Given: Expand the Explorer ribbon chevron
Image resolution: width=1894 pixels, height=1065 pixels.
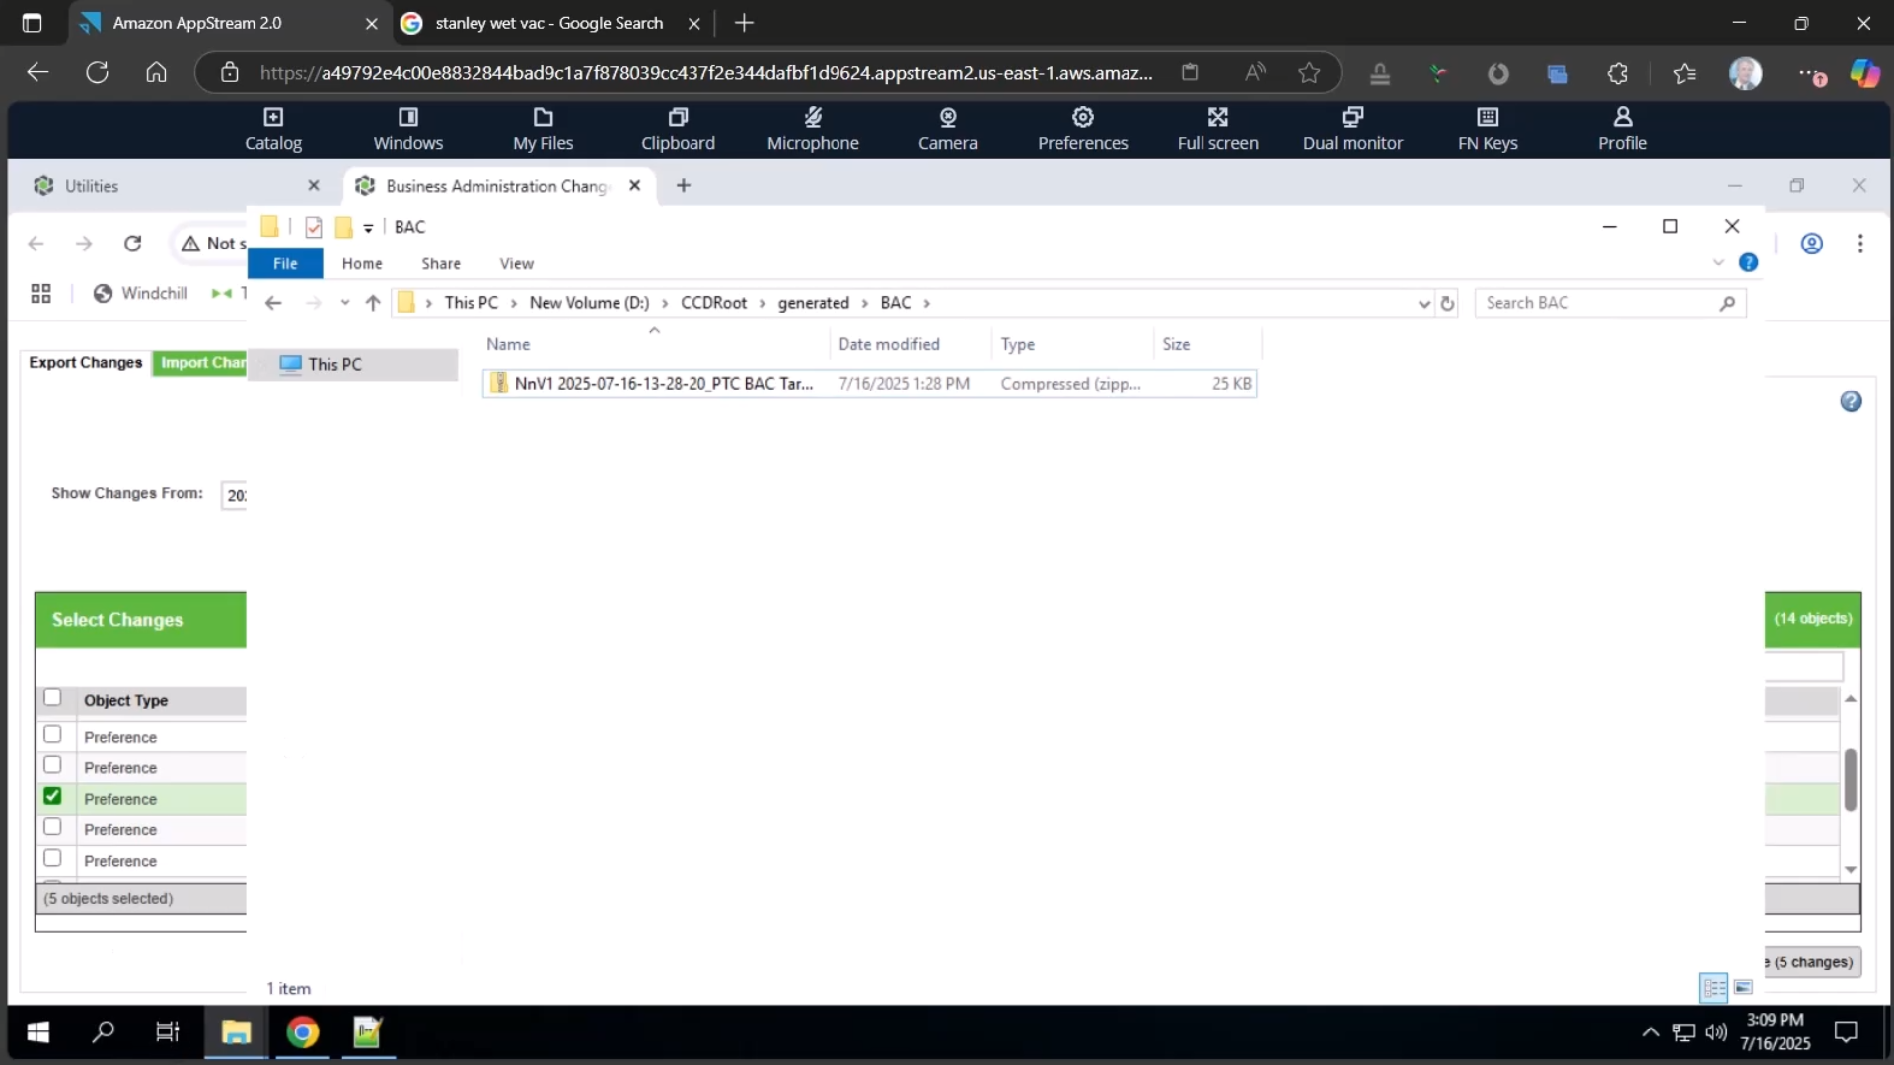Looking at the screenshot, I should [1718, 262].
